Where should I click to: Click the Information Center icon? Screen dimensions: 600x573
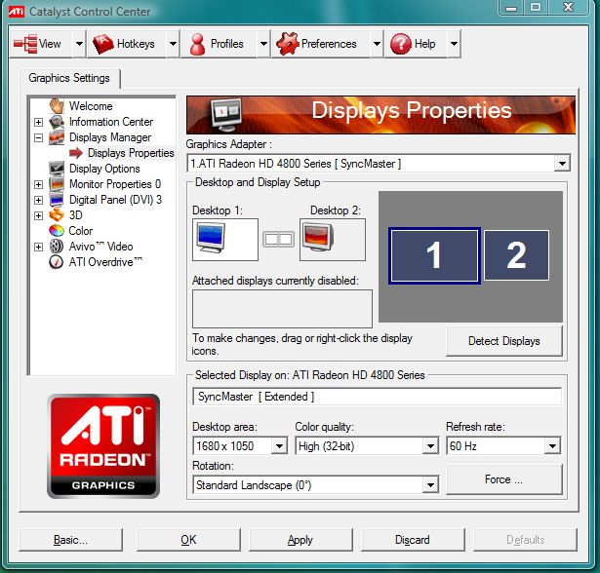coord(57,122)
